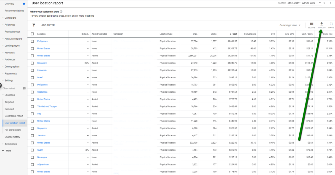The width and height of the screenshot is (335, 175).
Task: Open the Indonesia location link
Action: click(42, 70)
